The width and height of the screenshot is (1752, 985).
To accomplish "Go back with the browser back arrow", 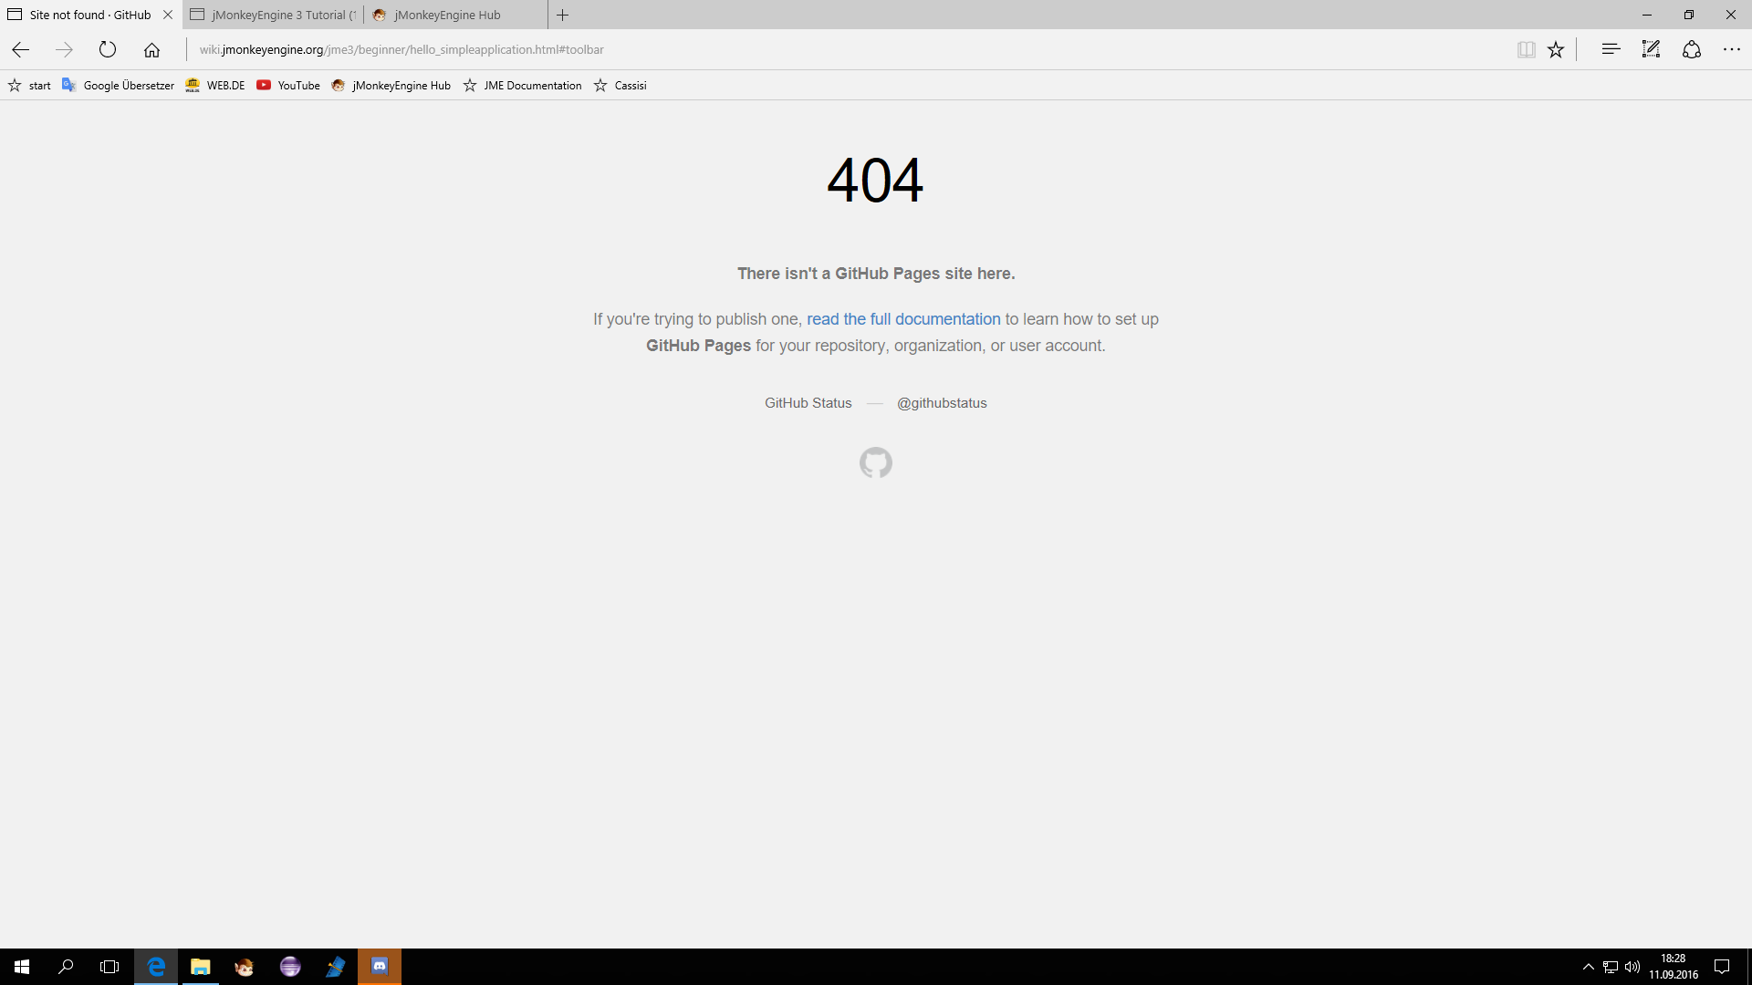I will 20,49.
